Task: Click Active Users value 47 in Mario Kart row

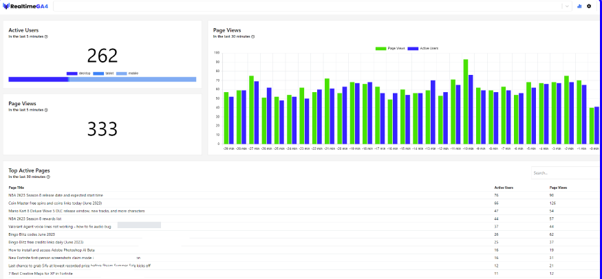Action: pos(497,211)
